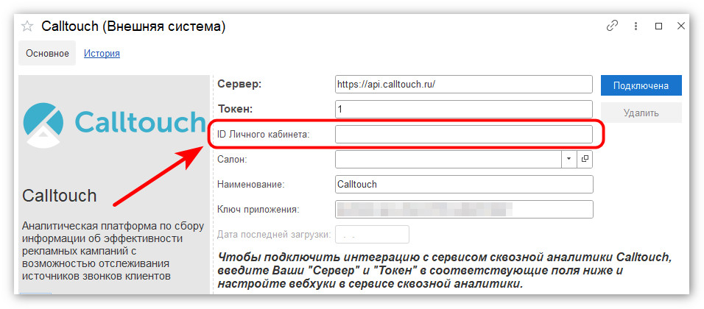Viewport: 704px width, 309px height.
Task: Click the Подключена button
Action: coord(641,85)
